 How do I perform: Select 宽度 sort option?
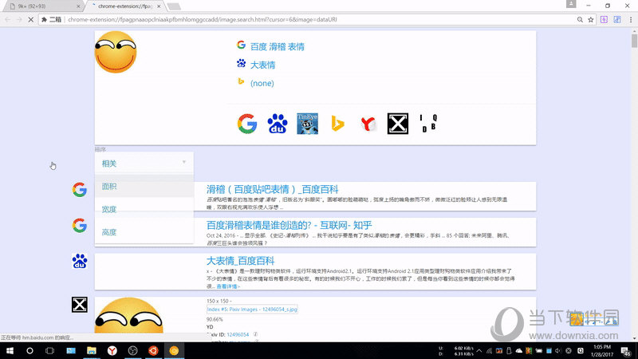point(144,209)
